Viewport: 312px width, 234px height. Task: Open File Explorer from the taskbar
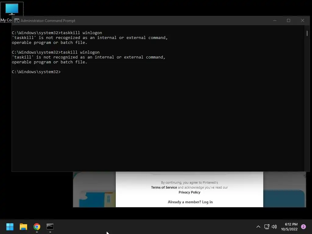(x=23, y=227)
